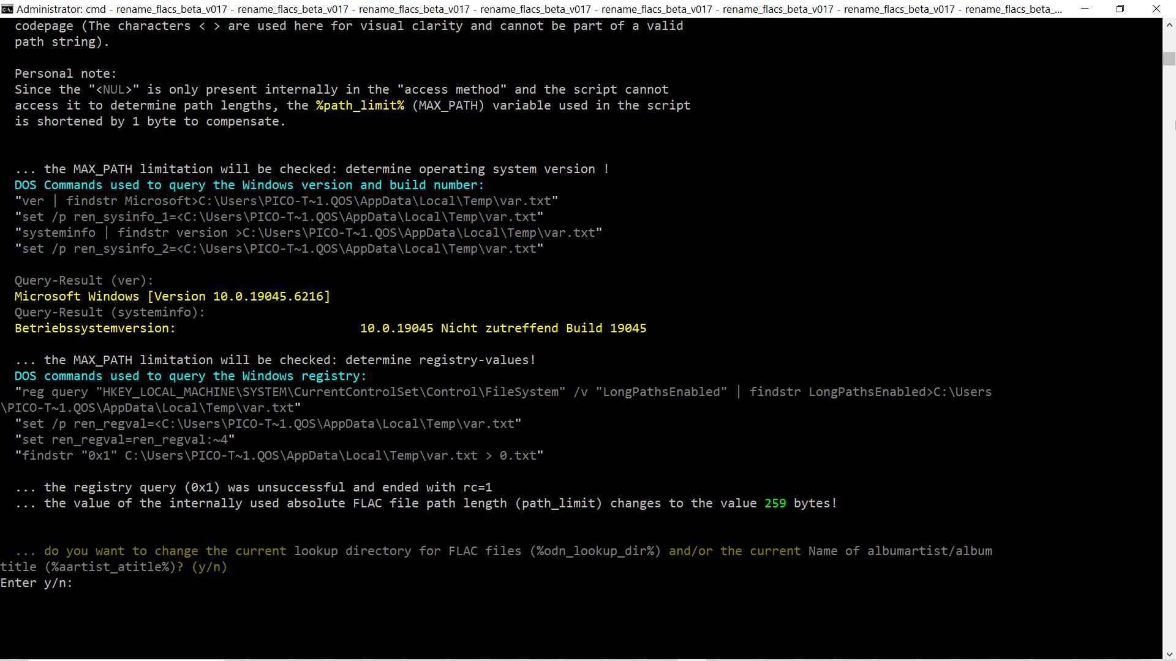Click the magenta %path_limit% variable text
The width and height of the screenshot is (1176, 661).
click(360, 105)
